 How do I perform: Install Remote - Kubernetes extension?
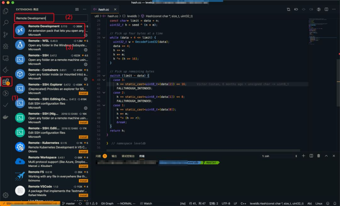tap(83, 151)
